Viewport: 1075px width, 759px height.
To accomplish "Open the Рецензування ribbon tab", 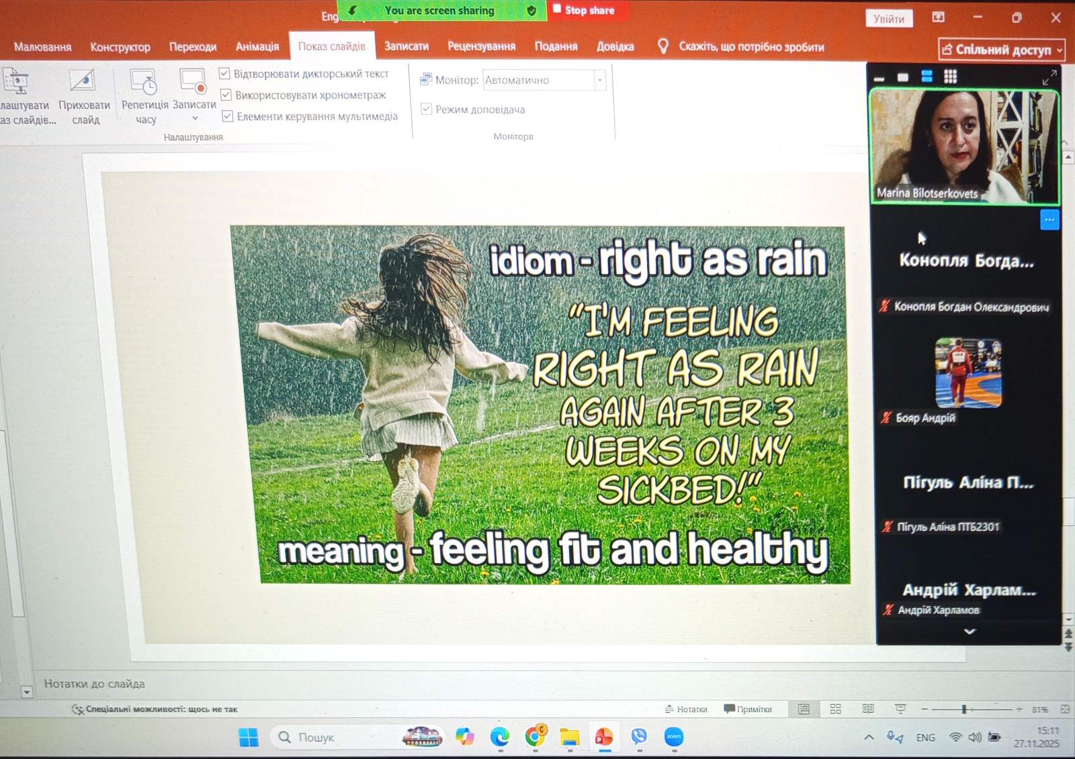I will pos(481,47).
